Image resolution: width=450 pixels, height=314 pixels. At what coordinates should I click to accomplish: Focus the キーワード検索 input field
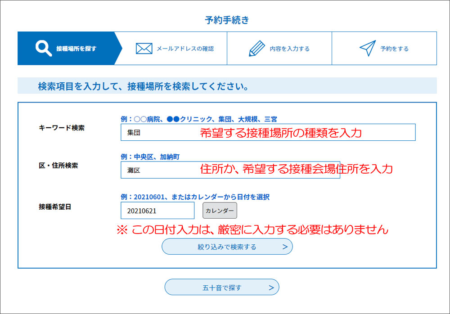(268, 132)
